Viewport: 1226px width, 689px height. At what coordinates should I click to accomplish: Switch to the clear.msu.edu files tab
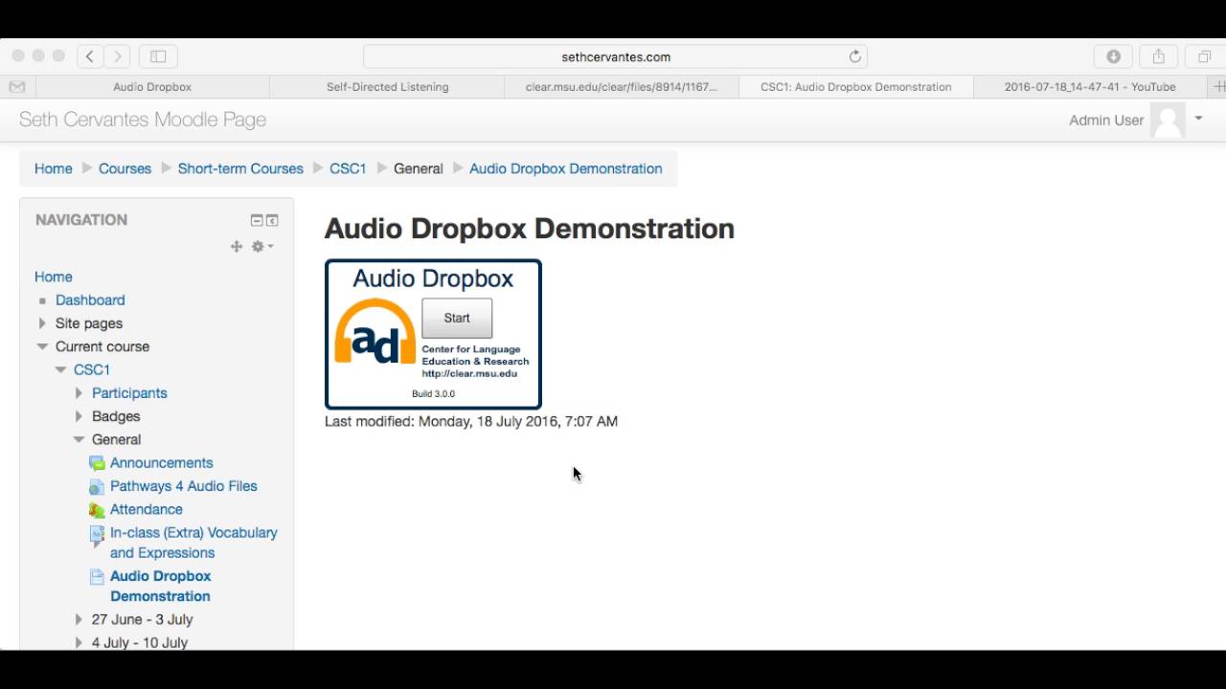coord(621,86)
